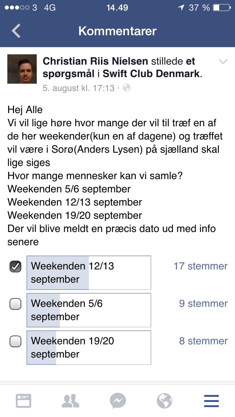
Task: Tap the Weekenden 12/13 september poll bar
Action: (x=88, y=273)
